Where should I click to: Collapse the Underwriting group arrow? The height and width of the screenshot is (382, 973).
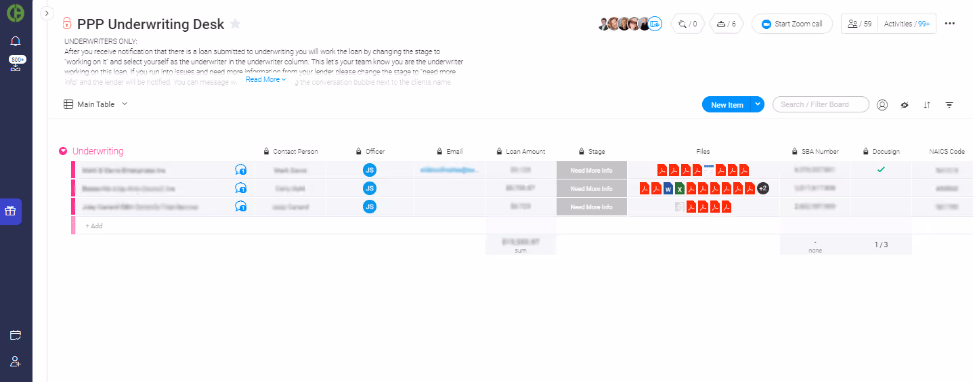63,152
